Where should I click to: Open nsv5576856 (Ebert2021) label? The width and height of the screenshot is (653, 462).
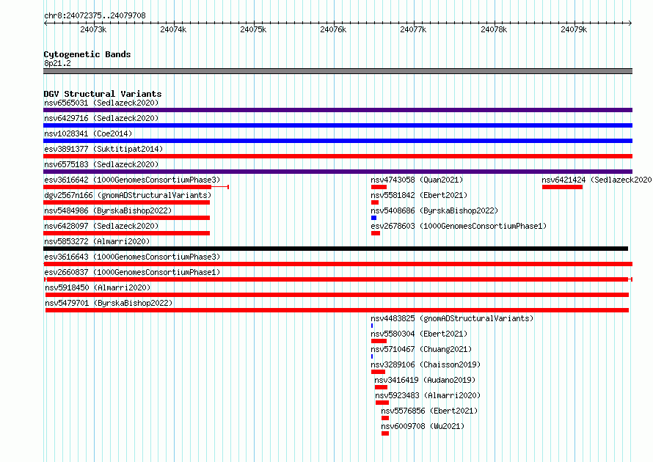click(x=429, y=411)
